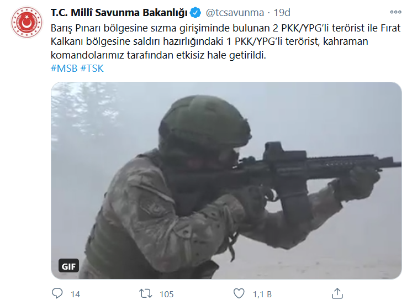Open the #MSB hashtag

[64, 69]
